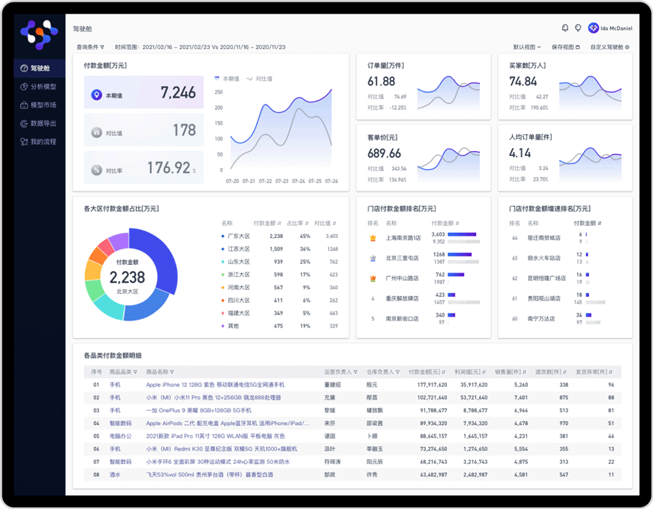The image size is (653, 509).
Task: Click the 对比值 VS round icon
Action: tap(97, 133)
